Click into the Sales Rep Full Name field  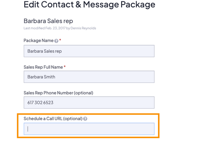coord(89,77)
